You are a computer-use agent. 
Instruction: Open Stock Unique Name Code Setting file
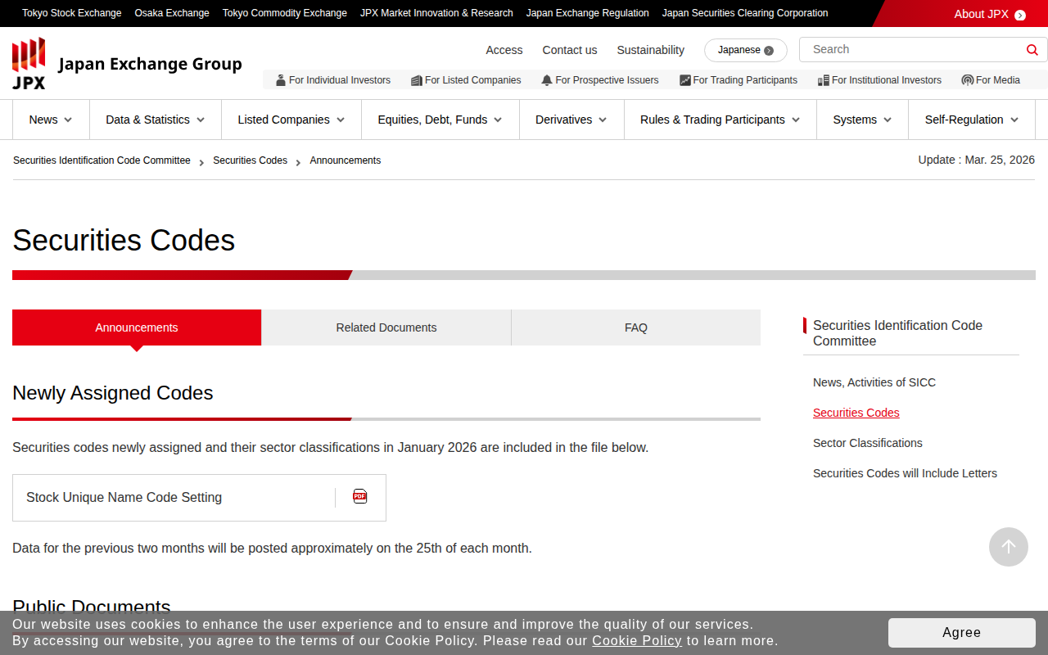coord(199,498)
